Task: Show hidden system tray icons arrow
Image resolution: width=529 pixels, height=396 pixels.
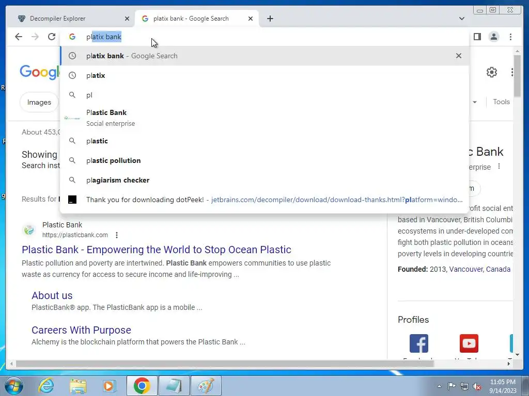Action: (439, 386)
